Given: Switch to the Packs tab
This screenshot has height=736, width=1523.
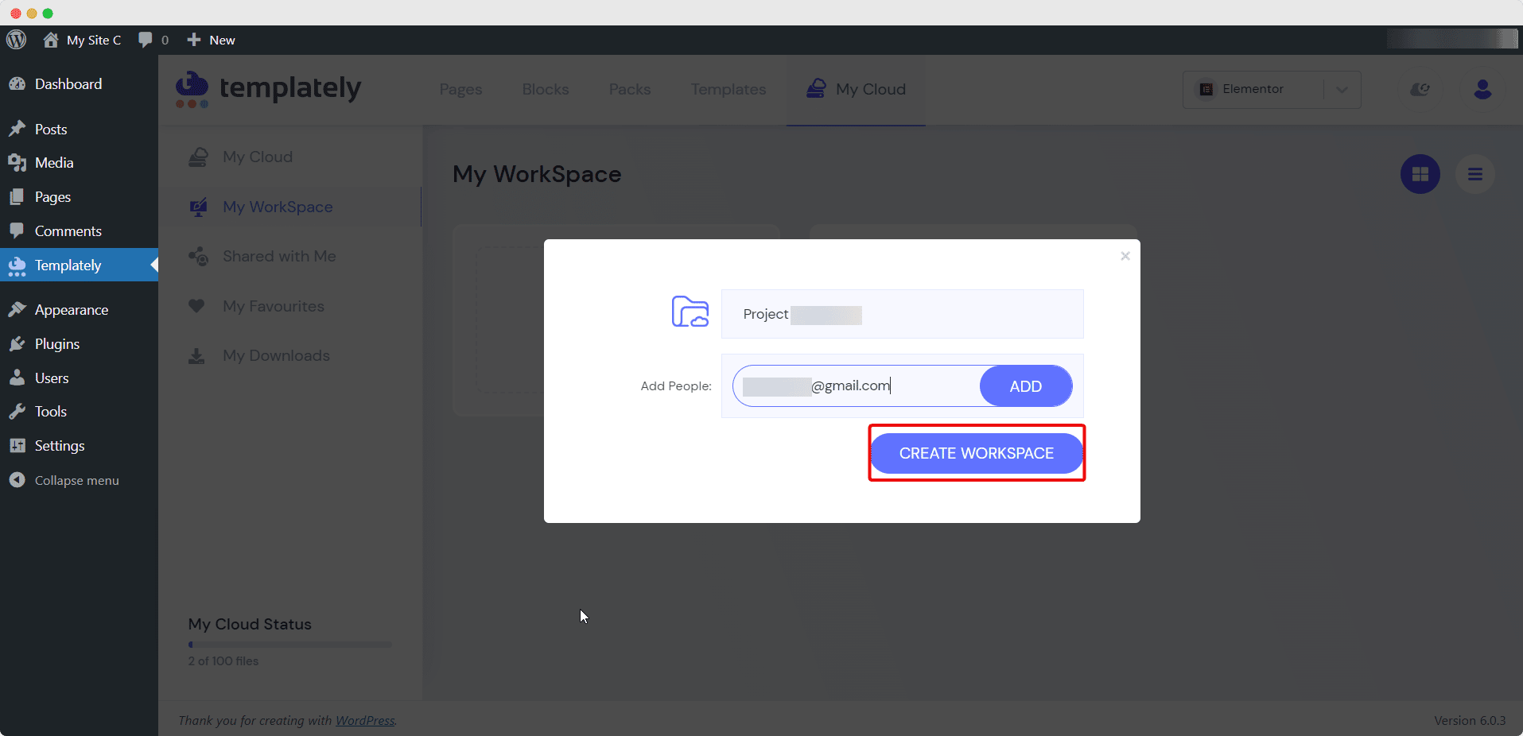Looking at the screenshot, I should tap(630, 90).
